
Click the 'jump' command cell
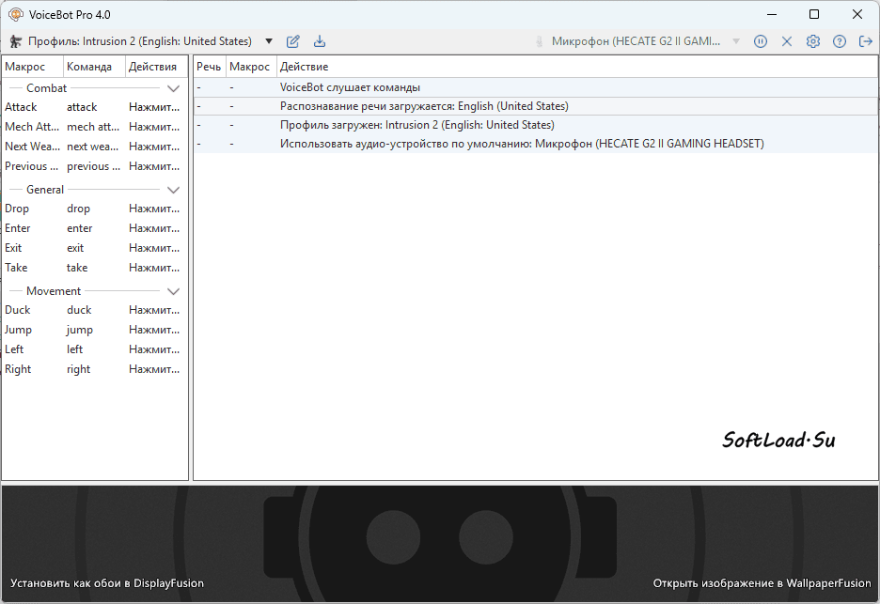[x=80, y=330]
